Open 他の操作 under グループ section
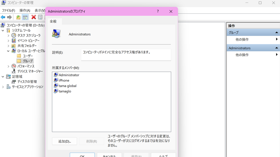 tap(242, 39)
